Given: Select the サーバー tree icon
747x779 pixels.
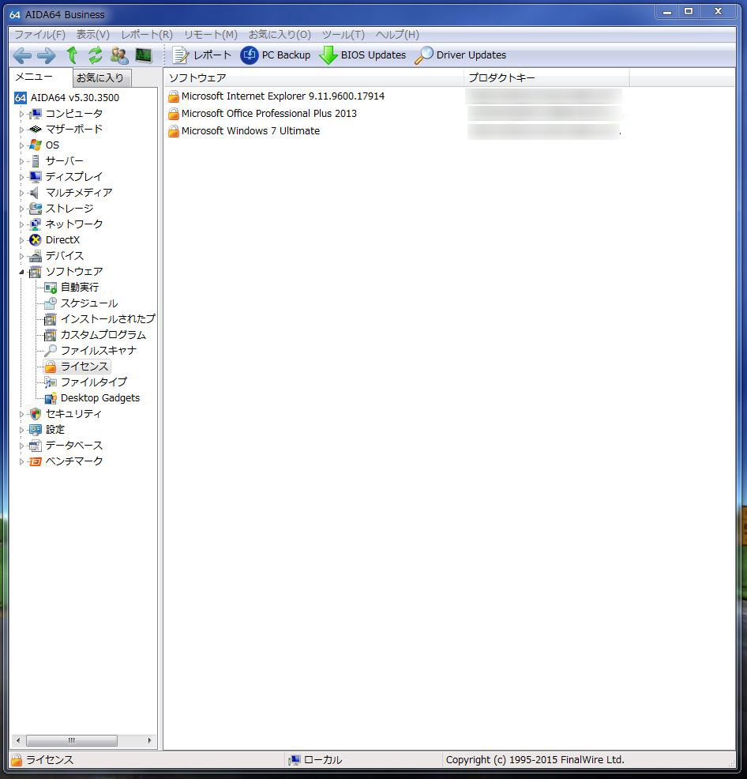Looking at the screenshot, I should [x=36, y=161].
